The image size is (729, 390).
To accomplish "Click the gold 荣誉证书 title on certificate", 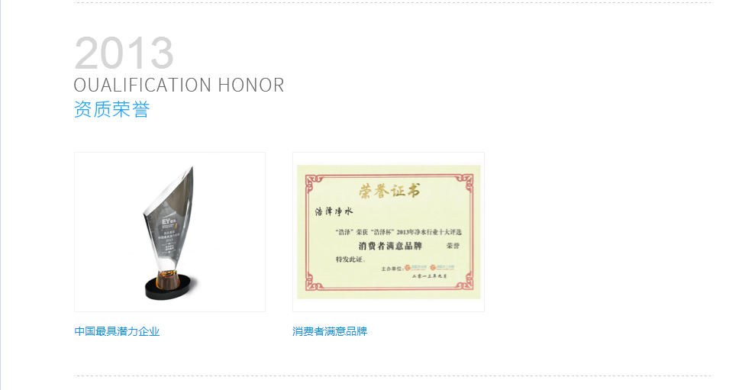I will [x=389, y=191].
